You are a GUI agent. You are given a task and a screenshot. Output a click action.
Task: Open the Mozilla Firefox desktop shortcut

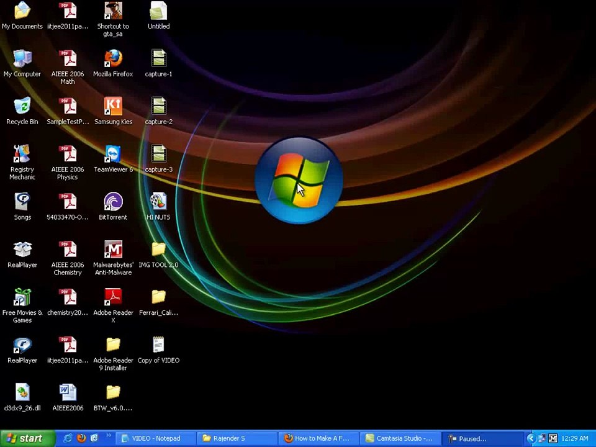[113, 63]
